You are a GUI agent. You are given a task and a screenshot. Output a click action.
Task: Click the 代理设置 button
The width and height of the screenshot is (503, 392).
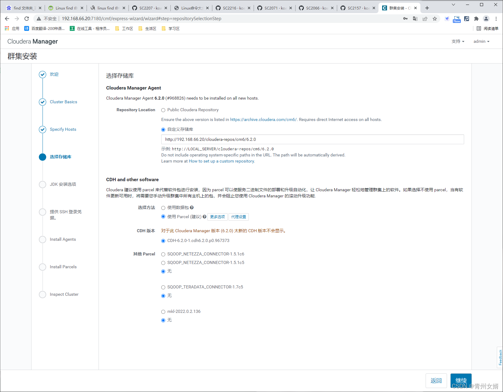coord(239,217)
